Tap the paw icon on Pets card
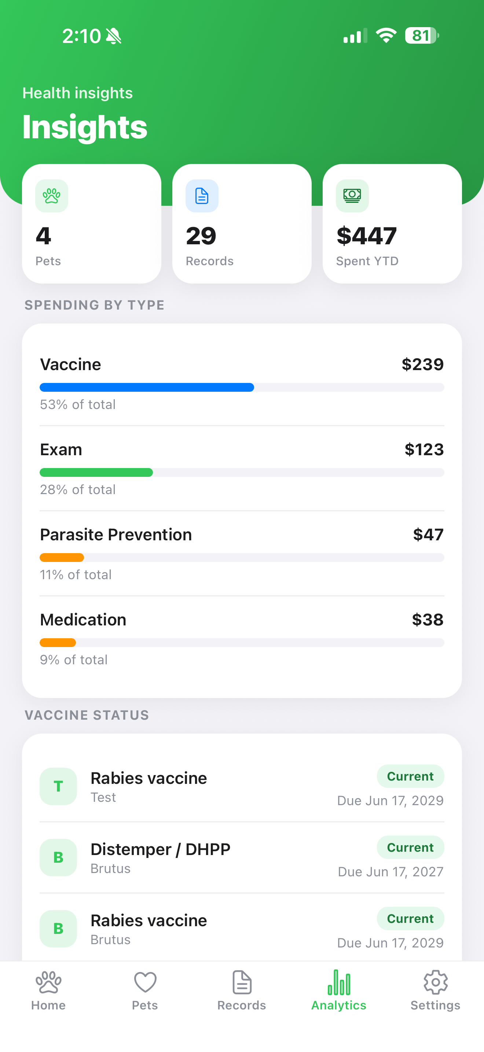 [51, 196]
